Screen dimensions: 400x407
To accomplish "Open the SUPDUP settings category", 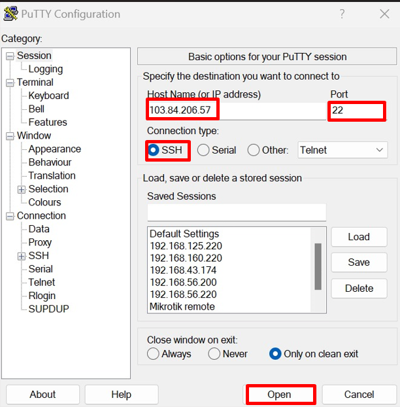I will click(49, 309).
